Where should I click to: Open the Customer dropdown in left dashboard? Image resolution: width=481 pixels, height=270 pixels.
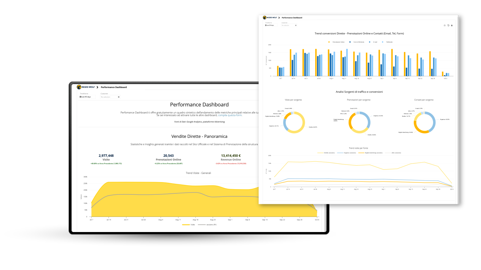tap(108, 97)
